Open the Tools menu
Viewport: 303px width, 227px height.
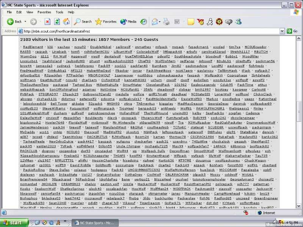(59, 12)
